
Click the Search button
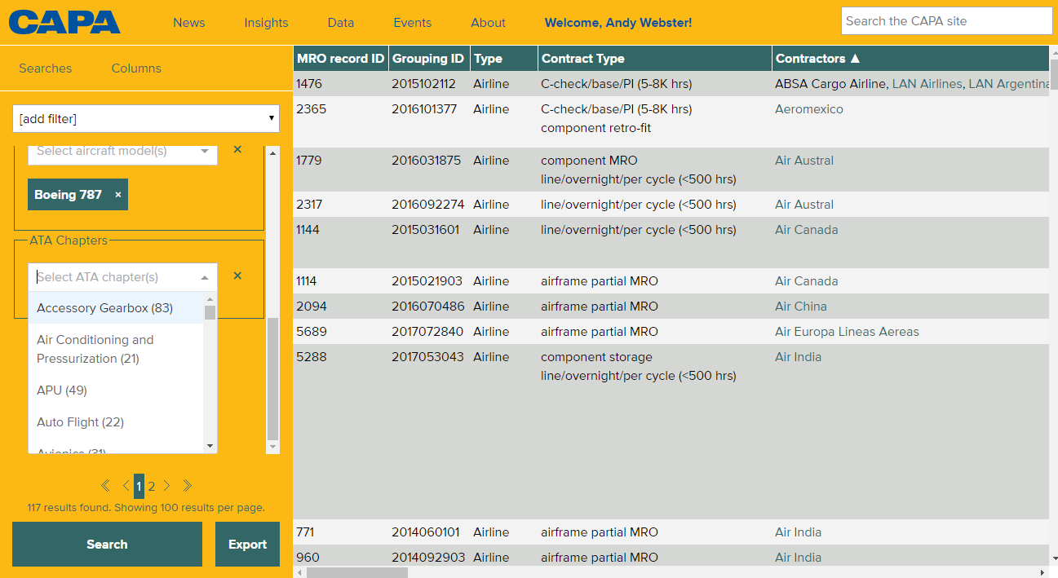[107, 545]
